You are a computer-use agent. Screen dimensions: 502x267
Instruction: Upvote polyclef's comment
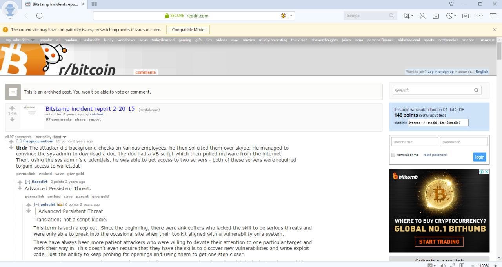pos(29,205)
